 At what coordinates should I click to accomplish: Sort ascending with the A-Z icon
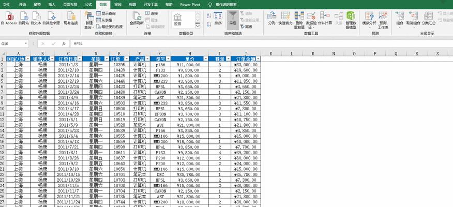coord(209,16)
